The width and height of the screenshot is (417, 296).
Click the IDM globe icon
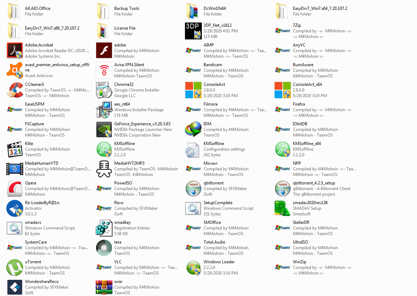[193, 130]
